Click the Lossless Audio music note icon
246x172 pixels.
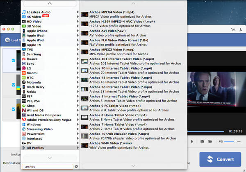point(24,12)
